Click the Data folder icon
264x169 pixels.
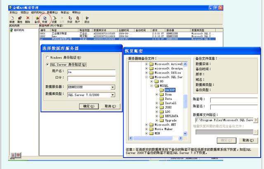(x=162, y=99)
